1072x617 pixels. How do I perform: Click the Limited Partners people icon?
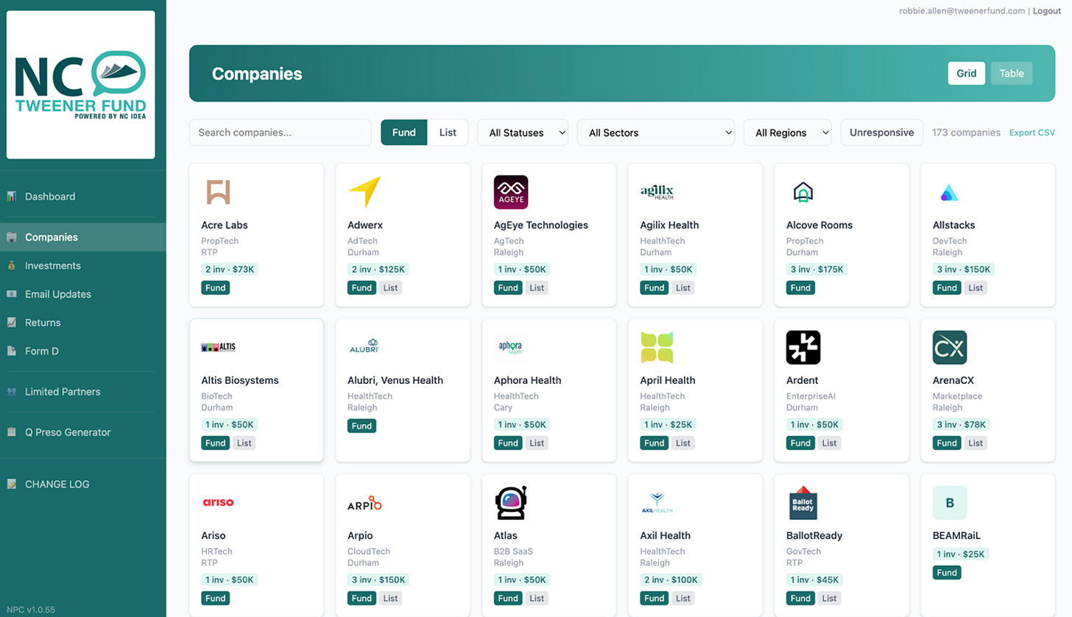point(12,392)
